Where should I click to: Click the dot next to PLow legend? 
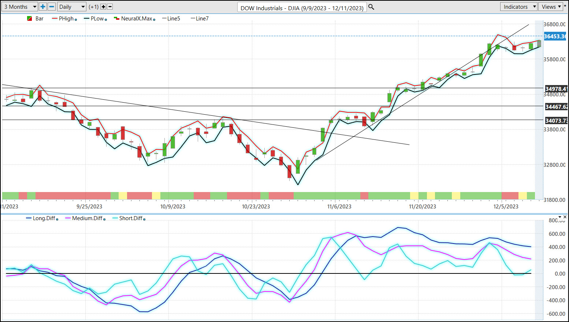click(x=106, y=20)
